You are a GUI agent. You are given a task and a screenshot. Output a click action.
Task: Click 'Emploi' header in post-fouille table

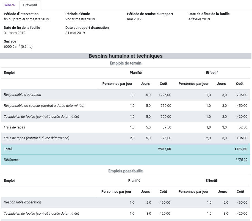click(9, 181)
